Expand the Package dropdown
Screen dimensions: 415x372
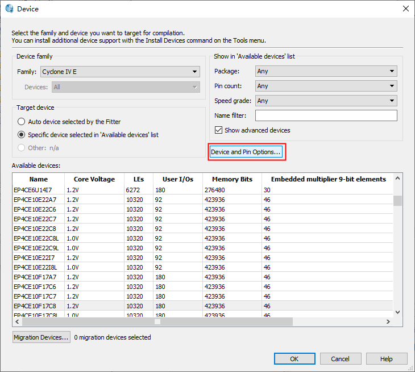pyautogui.click(x=326, y=71)
